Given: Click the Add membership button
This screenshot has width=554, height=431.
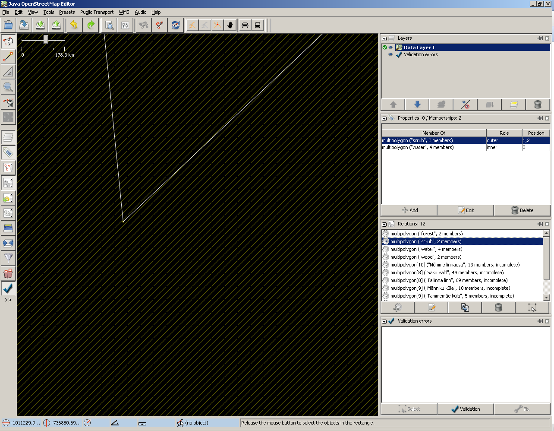Looking at the screenshot, I should click(x=409, y=210).
